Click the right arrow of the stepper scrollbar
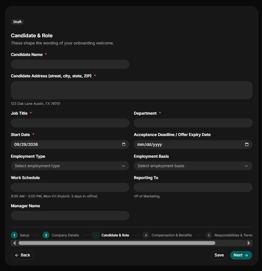The image size is (262, 271). pyautogui.click(x=249, y=243)
